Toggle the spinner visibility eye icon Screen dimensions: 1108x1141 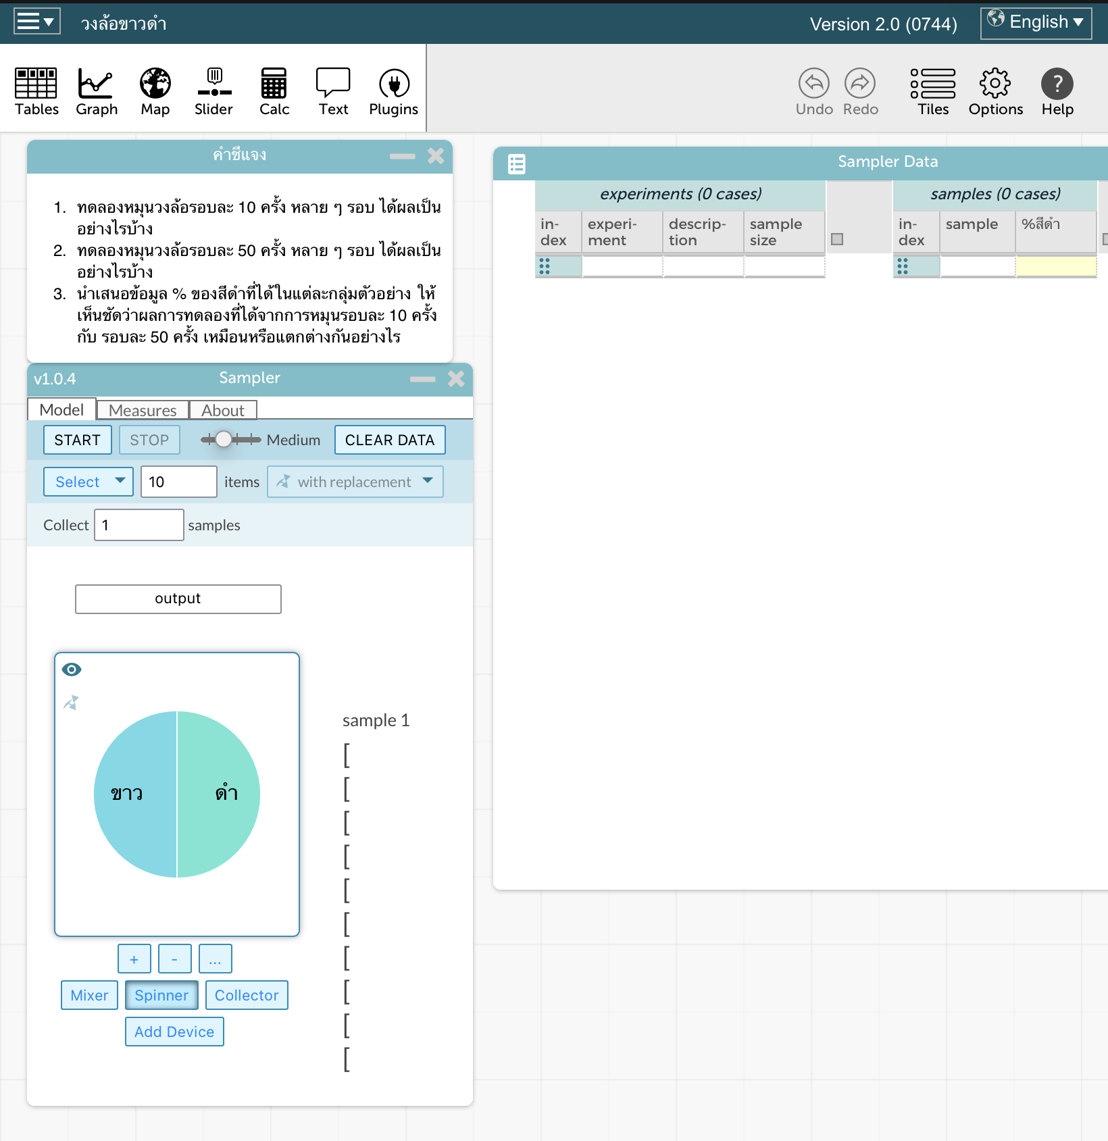72,669
